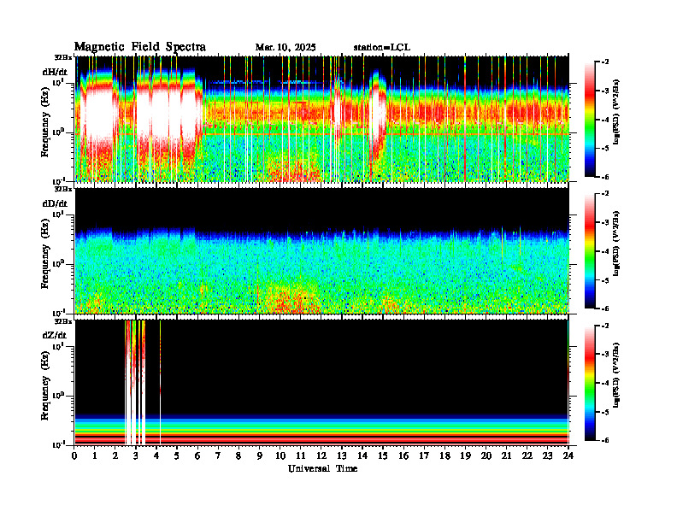Image resolution: width=677 pixels, height=523 pixels.
Task: Click the "32Hz" label of dD/dt panel
Action: [62, 190]
